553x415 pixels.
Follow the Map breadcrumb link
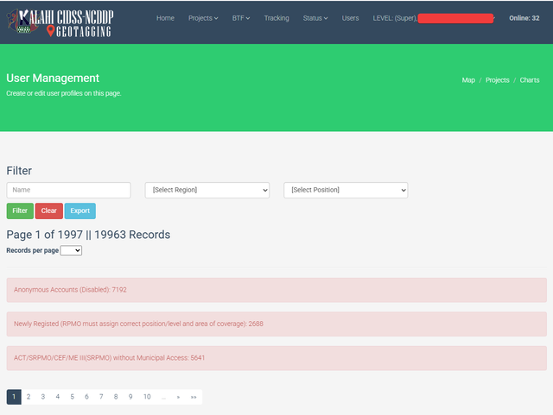tap(468, 80)
